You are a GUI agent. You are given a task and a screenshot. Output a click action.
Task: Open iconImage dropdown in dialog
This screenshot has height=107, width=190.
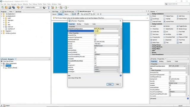(x=117, y=69)
